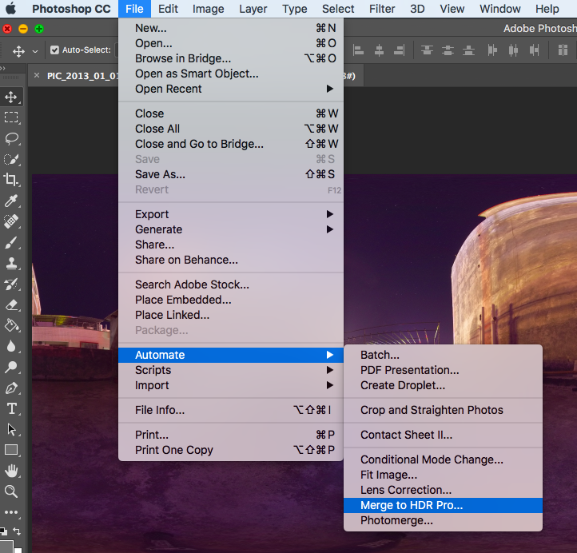Choose Lens Correction...
The height and width of the screenshot is (553, 577).
pyautogui.click(x=443, y=490)
